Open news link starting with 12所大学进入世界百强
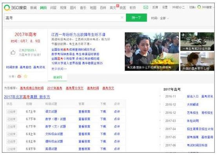The image size is (217, 155). [77, 63]
